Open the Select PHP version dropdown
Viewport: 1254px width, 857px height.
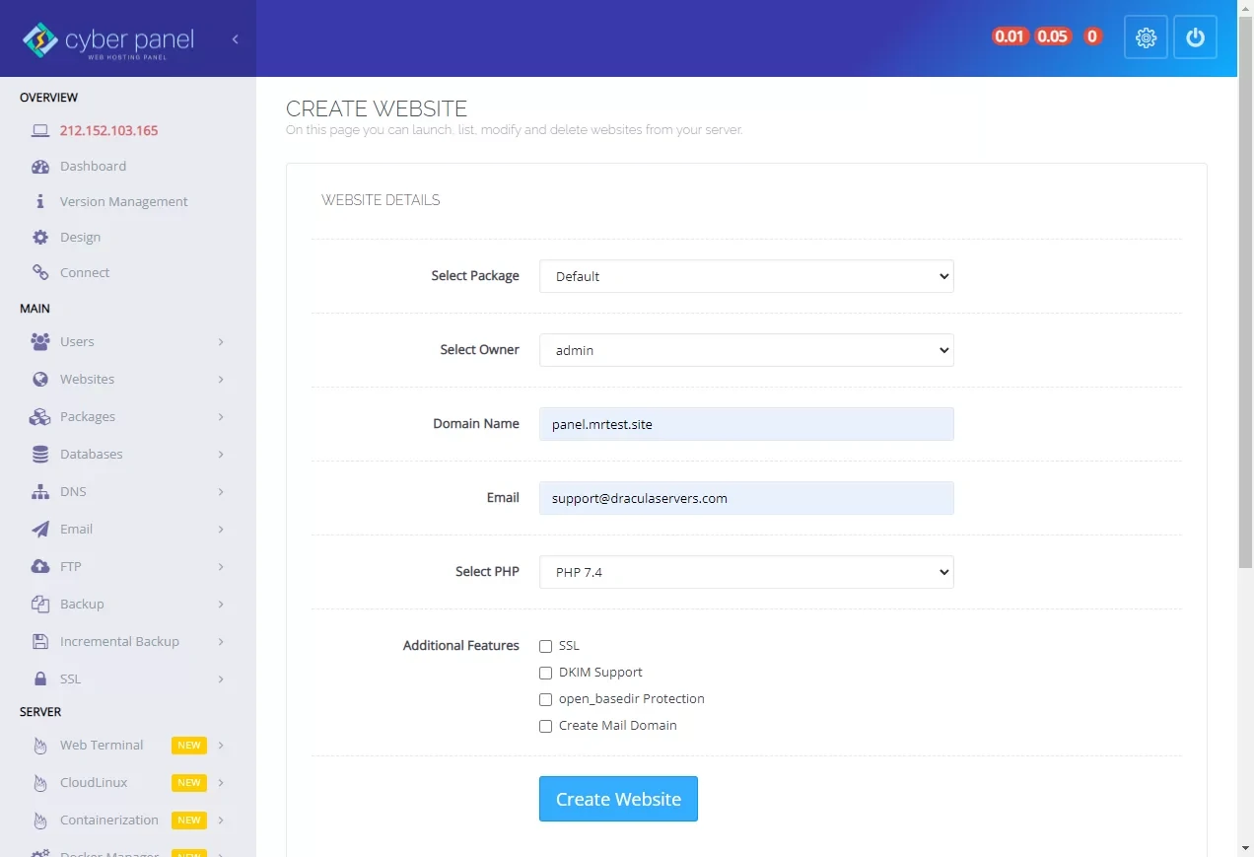tap(745, 572)
